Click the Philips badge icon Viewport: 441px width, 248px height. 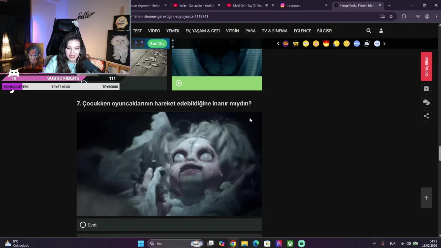pyautogui.click(x=357, y=43)
